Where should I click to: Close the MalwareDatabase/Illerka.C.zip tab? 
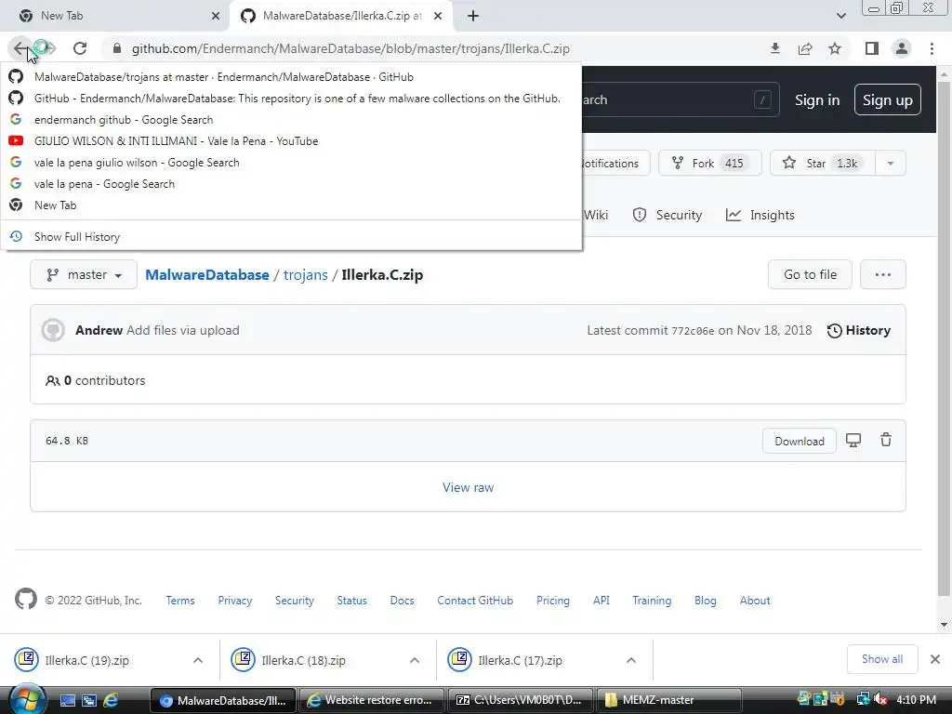438,16
